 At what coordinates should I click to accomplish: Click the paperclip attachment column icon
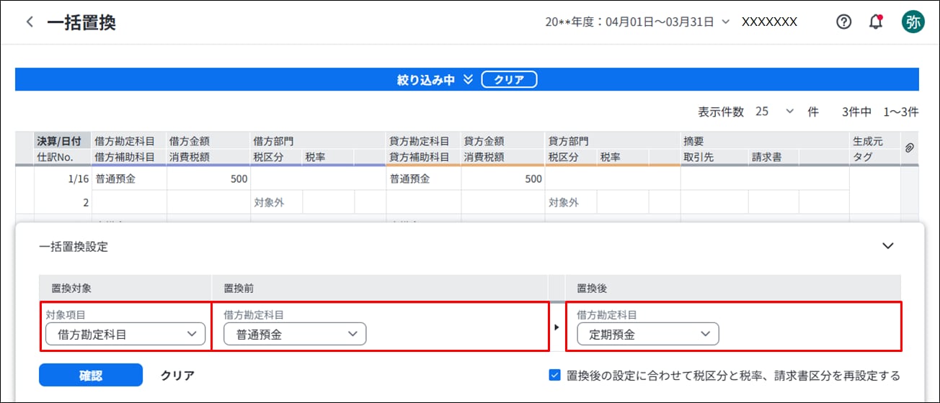909,148
